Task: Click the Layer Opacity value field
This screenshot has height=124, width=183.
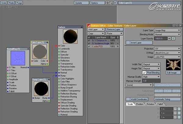Action: pyautogui.click(x=160, y=38)
